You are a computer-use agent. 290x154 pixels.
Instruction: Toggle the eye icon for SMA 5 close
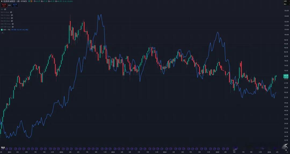coord(11,12)
